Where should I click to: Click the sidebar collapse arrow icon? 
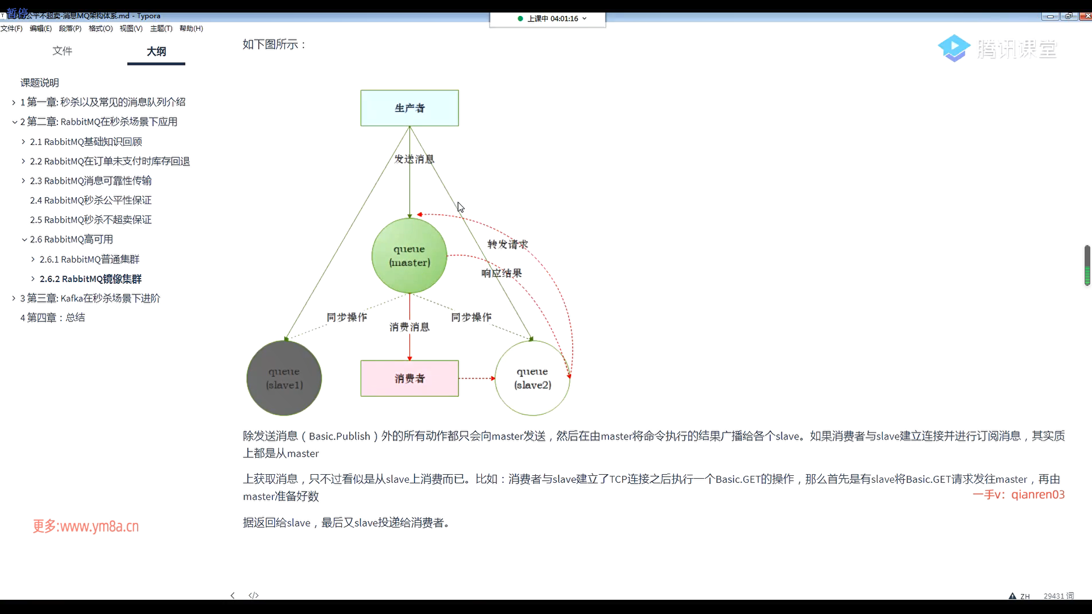[232, 595]
